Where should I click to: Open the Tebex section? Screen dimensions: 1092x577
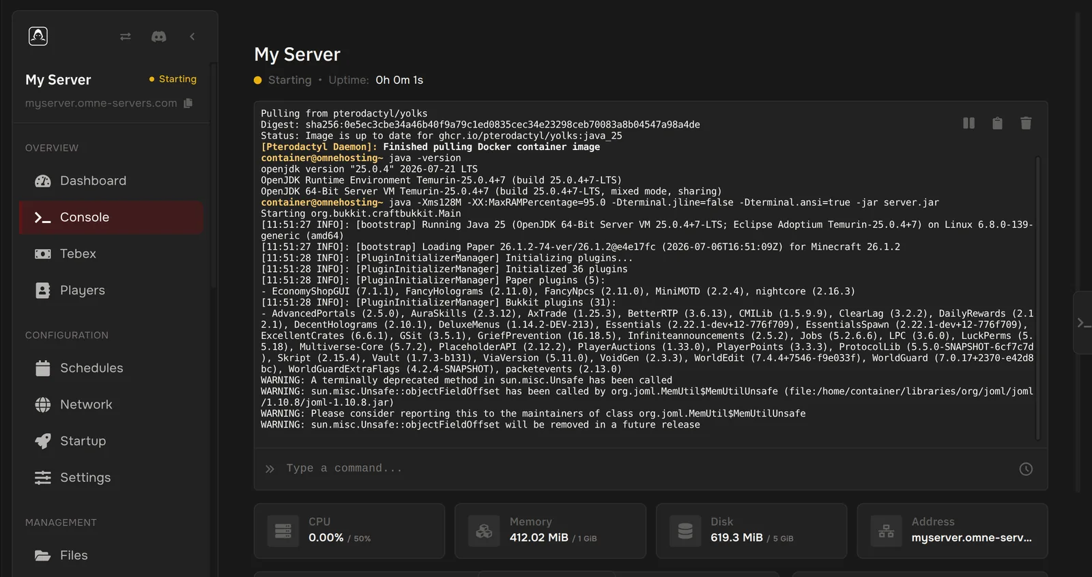tap(111, 254)
